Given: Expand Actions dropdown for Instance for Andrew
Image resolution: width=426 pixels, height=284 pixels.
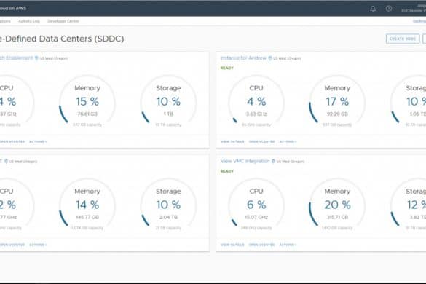Looking at the screenshot, I should 288,141.
